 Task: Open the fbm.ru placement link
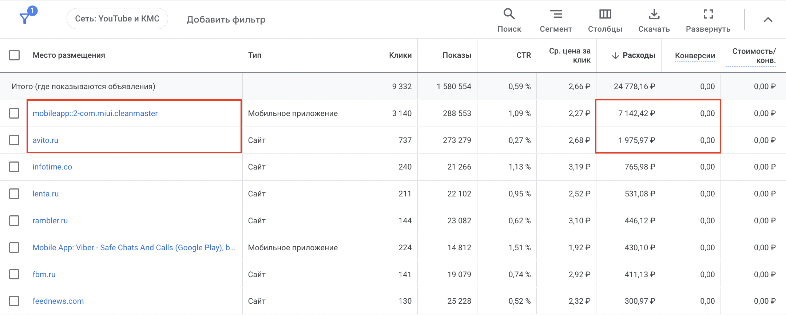pos(44,275)
